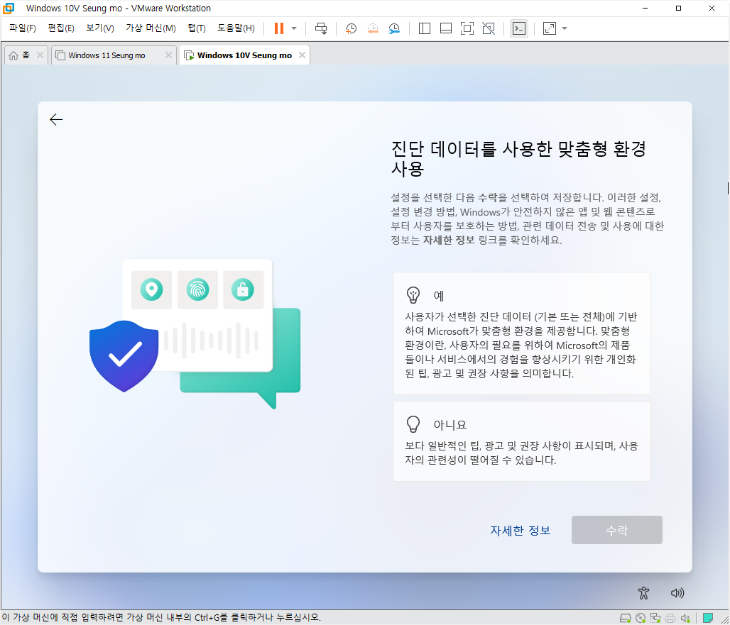The height and width of the screenshot is (625, 730).
Task: Click the teal message log note icon
Action: [x=708, y=618]
